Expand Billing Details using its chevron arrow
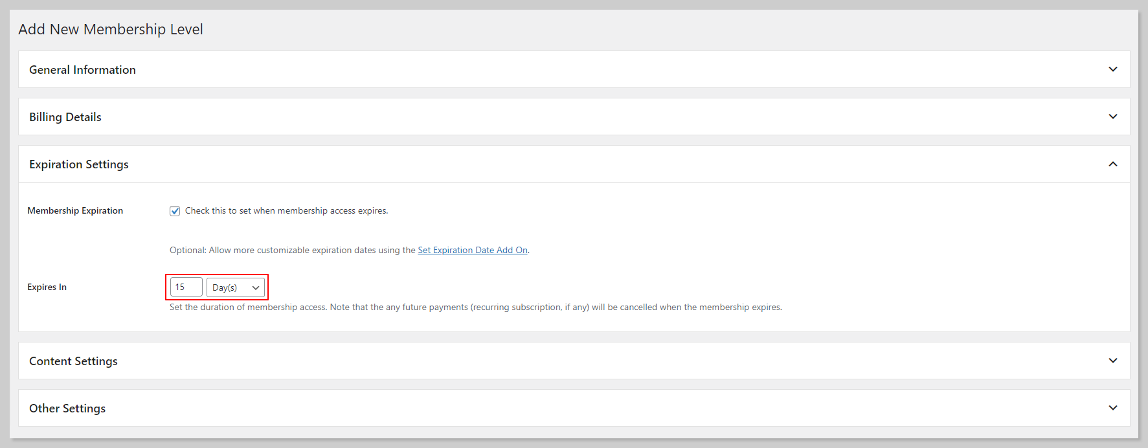 pyautogui.click(x=1112, y=117)
